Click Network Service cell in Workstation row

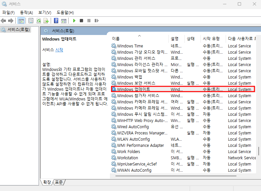pyautogui.click(x=242, y=158)
